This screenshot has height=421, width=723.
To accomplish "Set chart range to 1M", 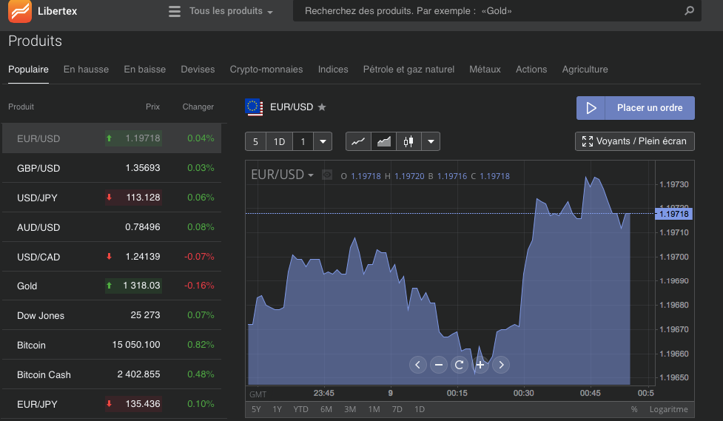I will 374,409.
